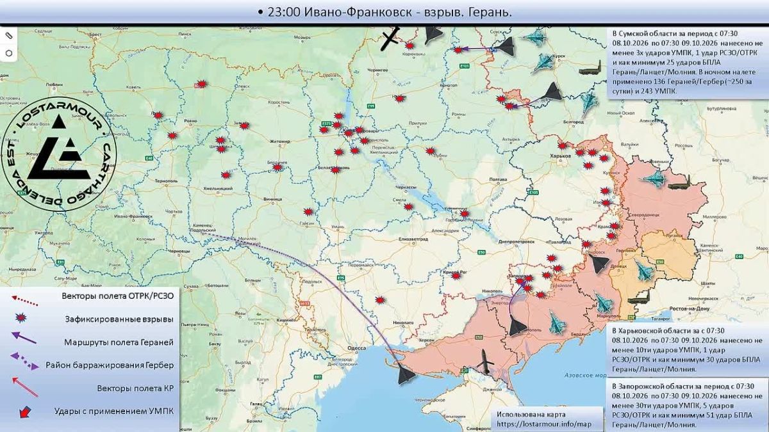Image resolution: width=769 pixels, height=432 pixels.
Task: Click the Полтава city label
Action: (x=498, y=180)
